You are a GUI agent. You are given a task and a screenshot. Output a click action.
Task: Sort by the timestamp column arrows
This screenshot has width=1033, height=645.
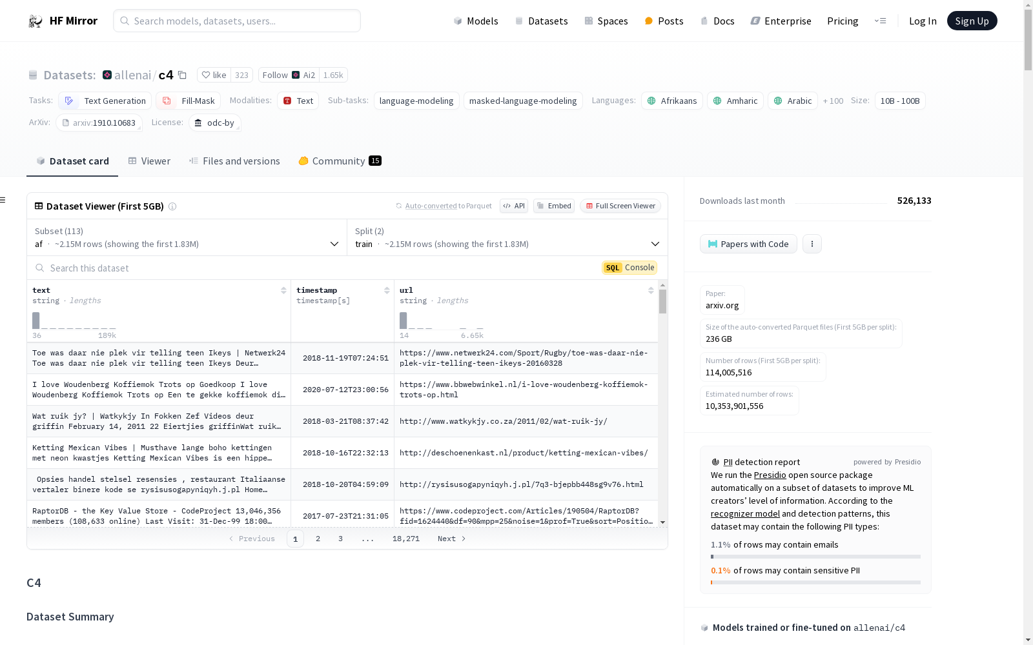coord(387,290)
